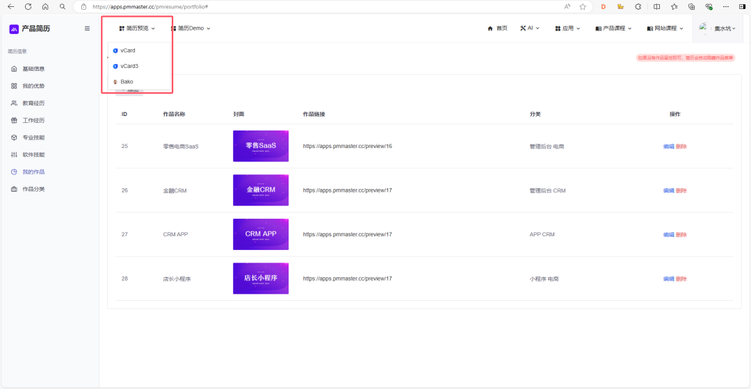Click 编辑 for the 店长小程序 row
The image size is (751, 389).
(x=669, y=279)
